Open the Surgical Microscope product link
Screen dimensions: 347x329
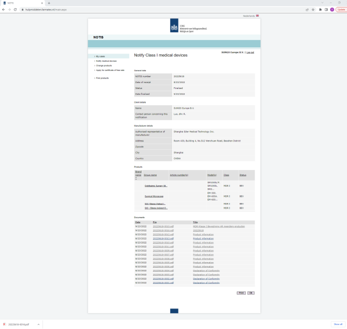(154, 196)
